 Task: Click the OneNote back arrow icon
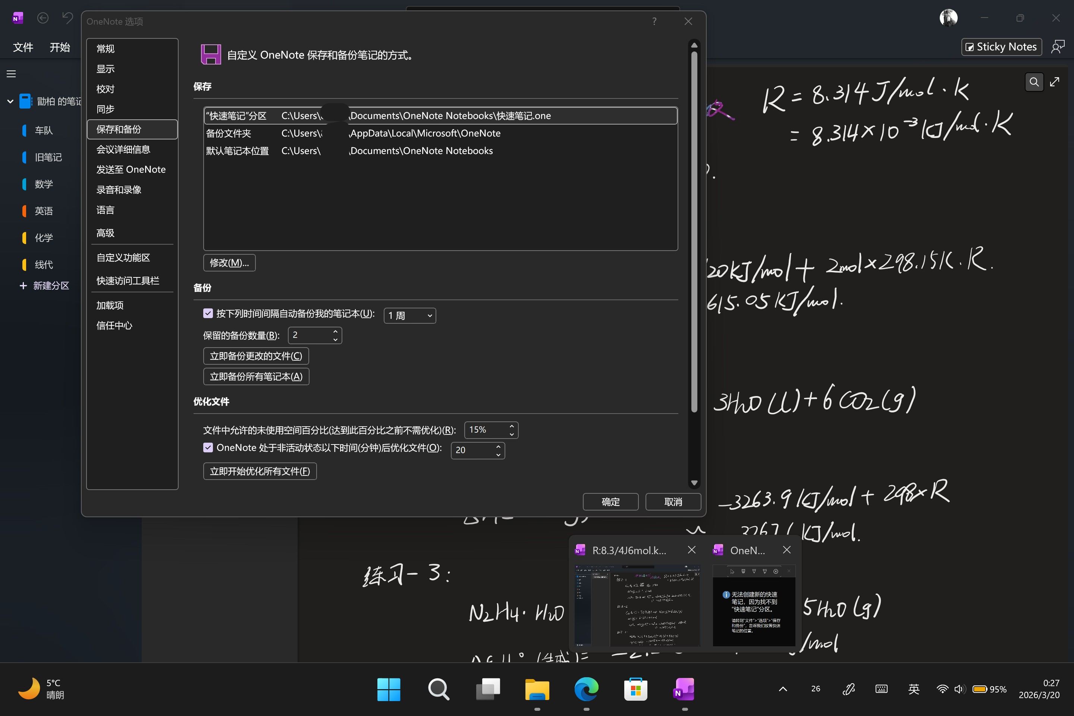click(x=43, y=18)
